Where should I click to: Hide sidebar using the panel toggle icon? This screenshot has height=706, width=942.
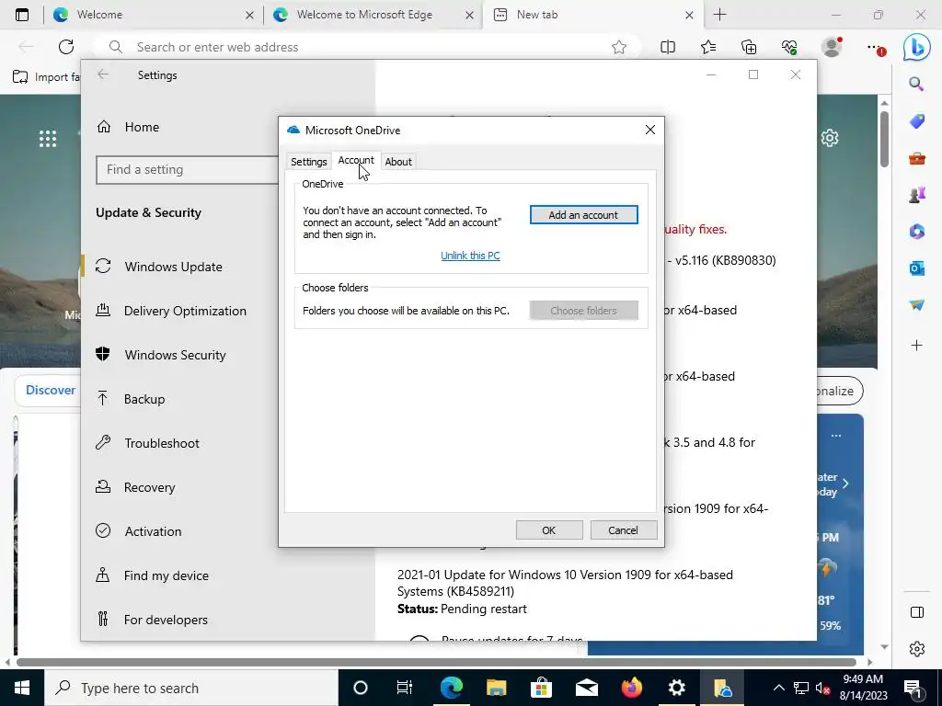917,612
